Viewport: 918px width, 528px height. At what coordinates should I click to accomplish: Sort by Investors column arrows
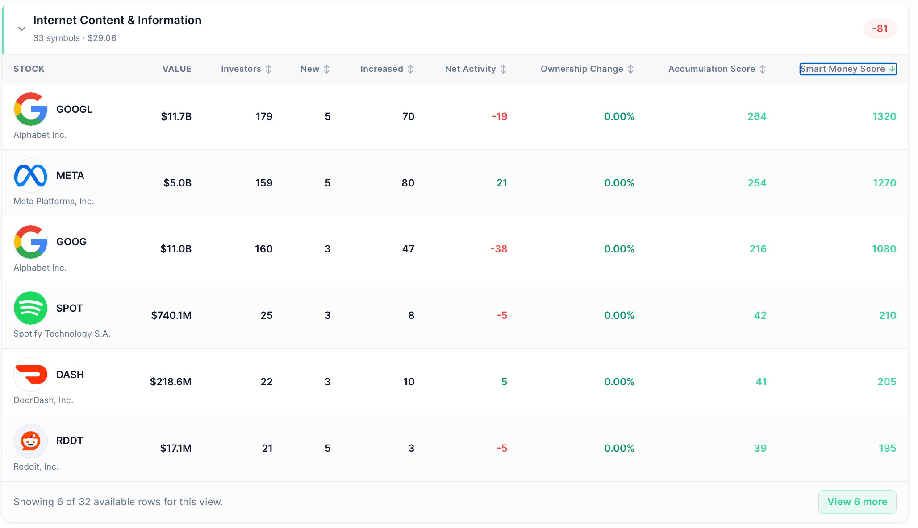tap(268, 69)
